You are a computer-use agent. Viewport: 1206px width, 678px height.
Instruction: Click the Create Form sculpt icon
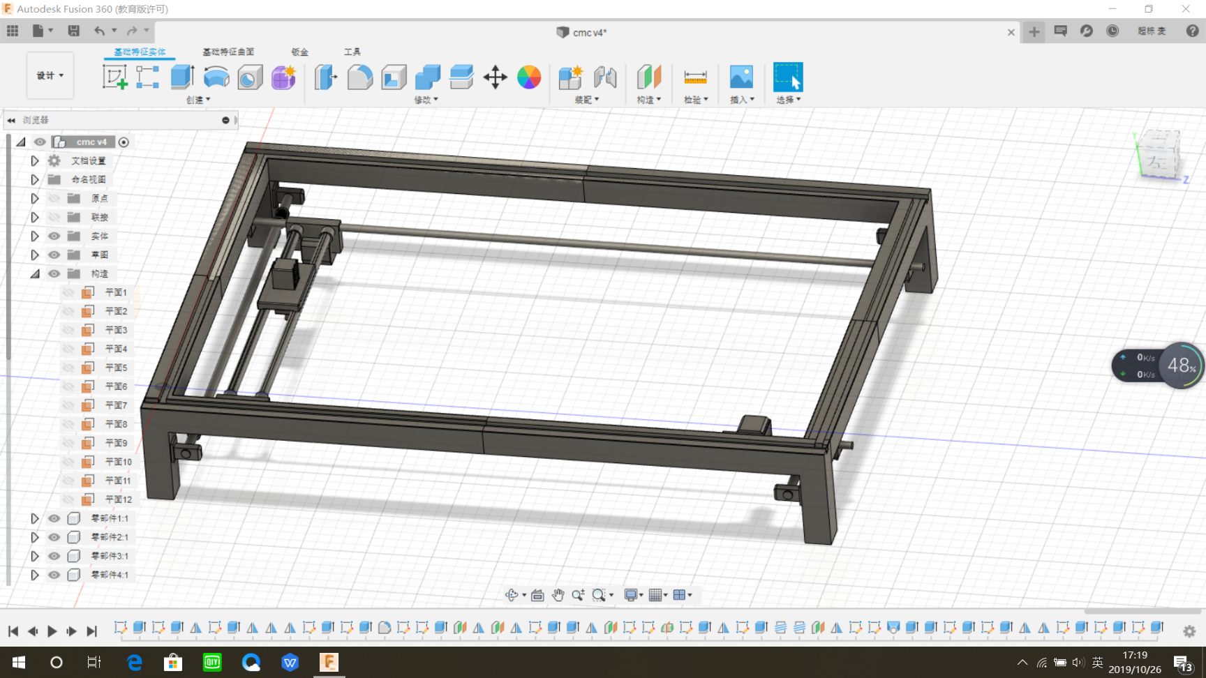pyautogui.click(x=284, y=77)
